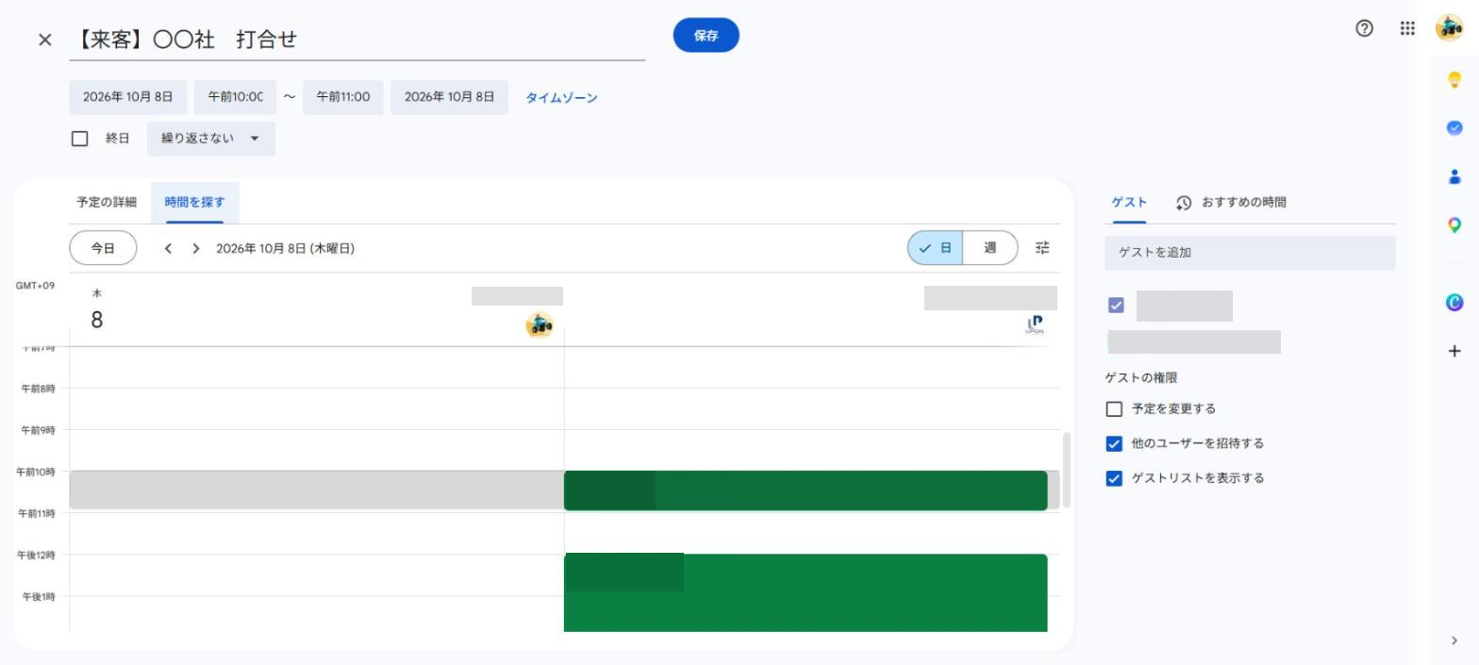Click the dark green 10:00 busy event block
This screenshot has height=665, width=1479.
tap(806, 490)
